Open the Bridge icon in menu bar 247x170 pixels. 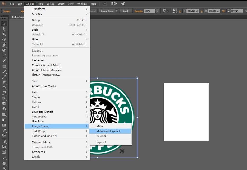(x=105, y=4)
